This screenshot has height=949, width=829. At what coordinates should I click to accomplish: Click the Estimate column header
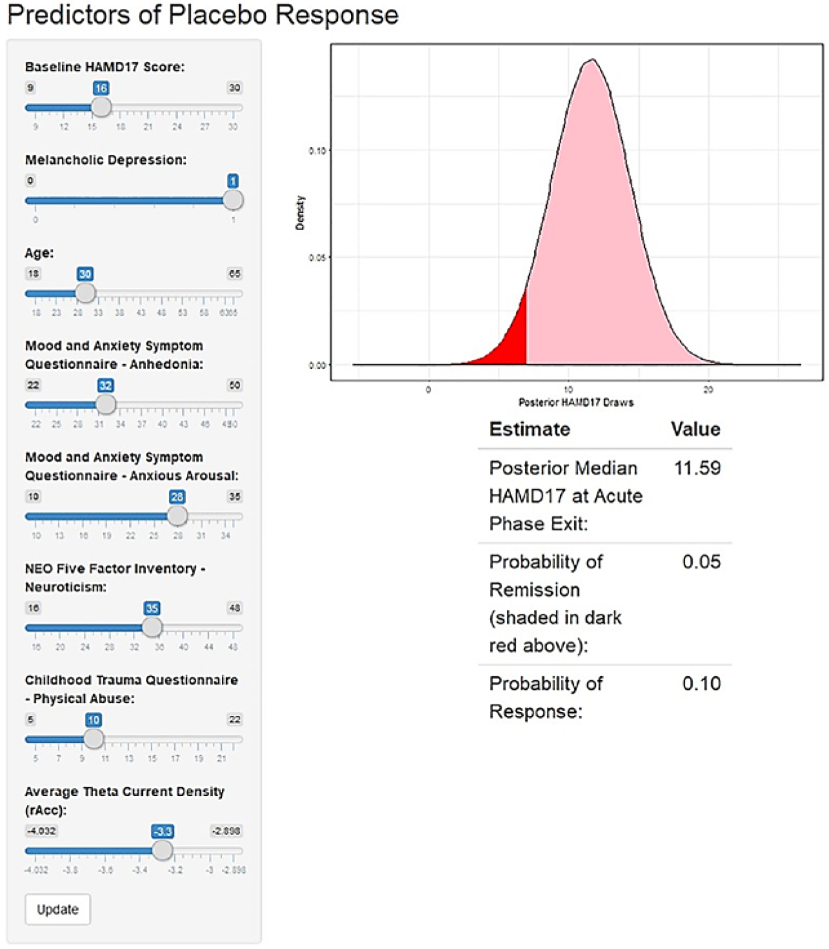pos(530,429)
